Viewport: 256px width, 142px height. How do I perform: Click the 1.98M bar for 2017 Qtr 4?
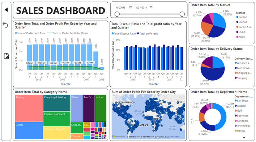click(x=96, y=61)
